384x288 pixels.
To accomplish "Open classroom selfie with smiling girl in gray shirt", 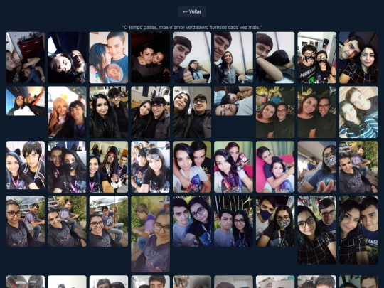I will click(x=234, y=58).
